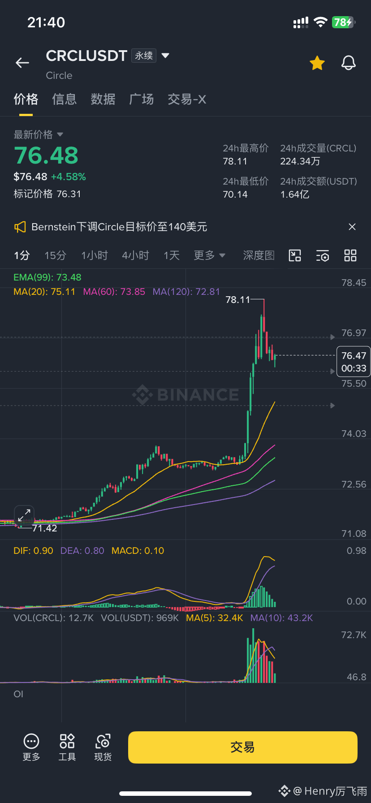The width and height of the screenshot is (371, 803).
Task: Tap the 21:40 clock in status bar
Action: tap(46, 22)
